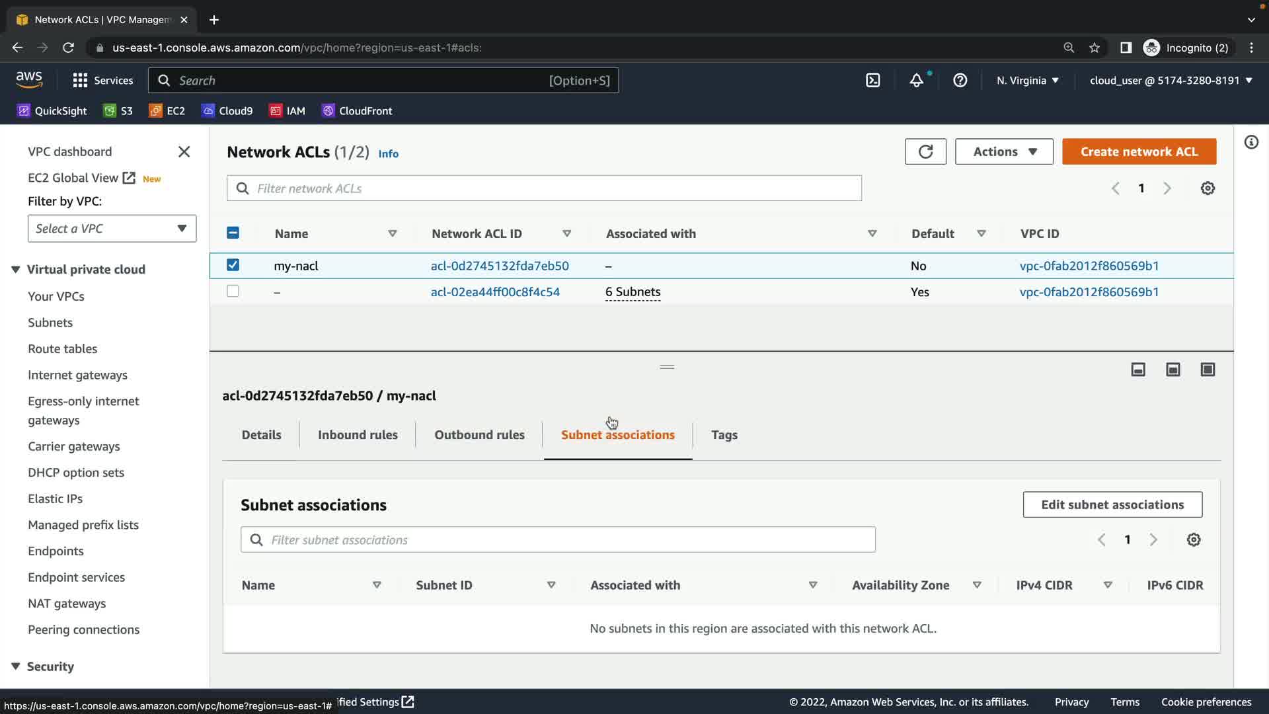1269x714 pixels.
Task: Focus the Filter network ACLs field
Action: pos(543,188)
